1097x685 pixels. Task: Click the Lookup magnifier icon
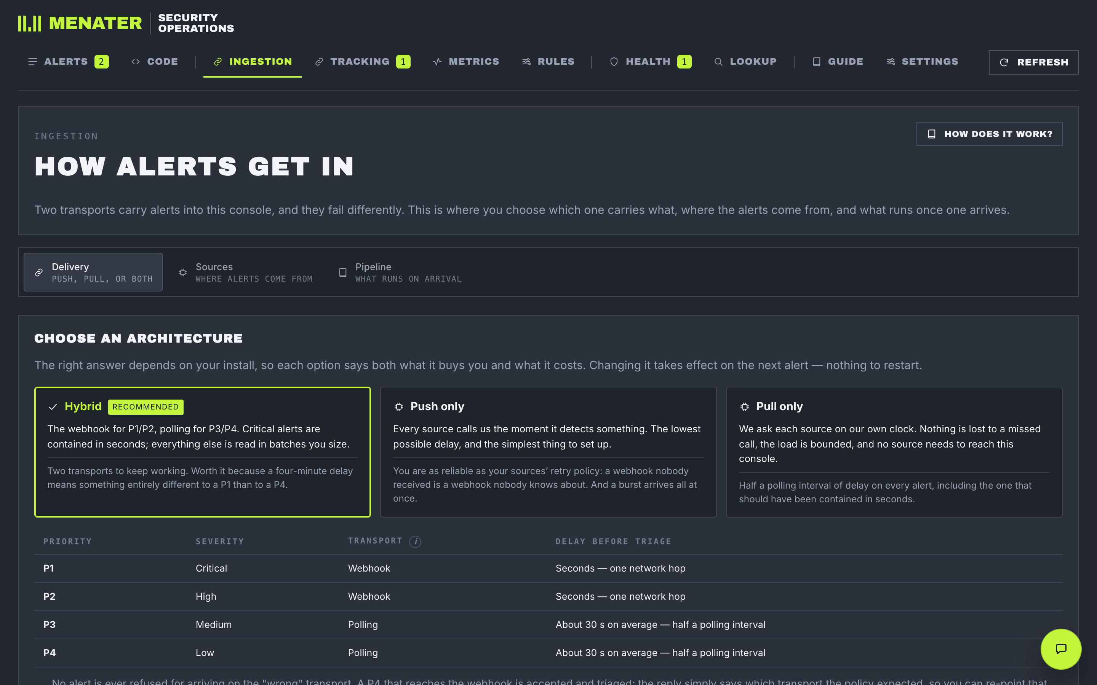point(718,62)
